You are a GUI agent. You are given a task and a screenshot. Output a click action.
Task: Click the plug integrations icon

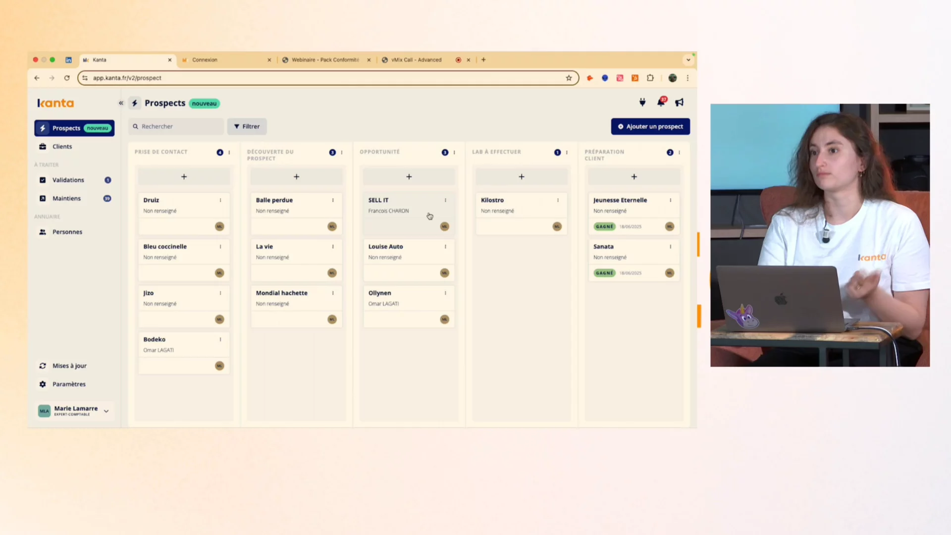pos(642,102)
